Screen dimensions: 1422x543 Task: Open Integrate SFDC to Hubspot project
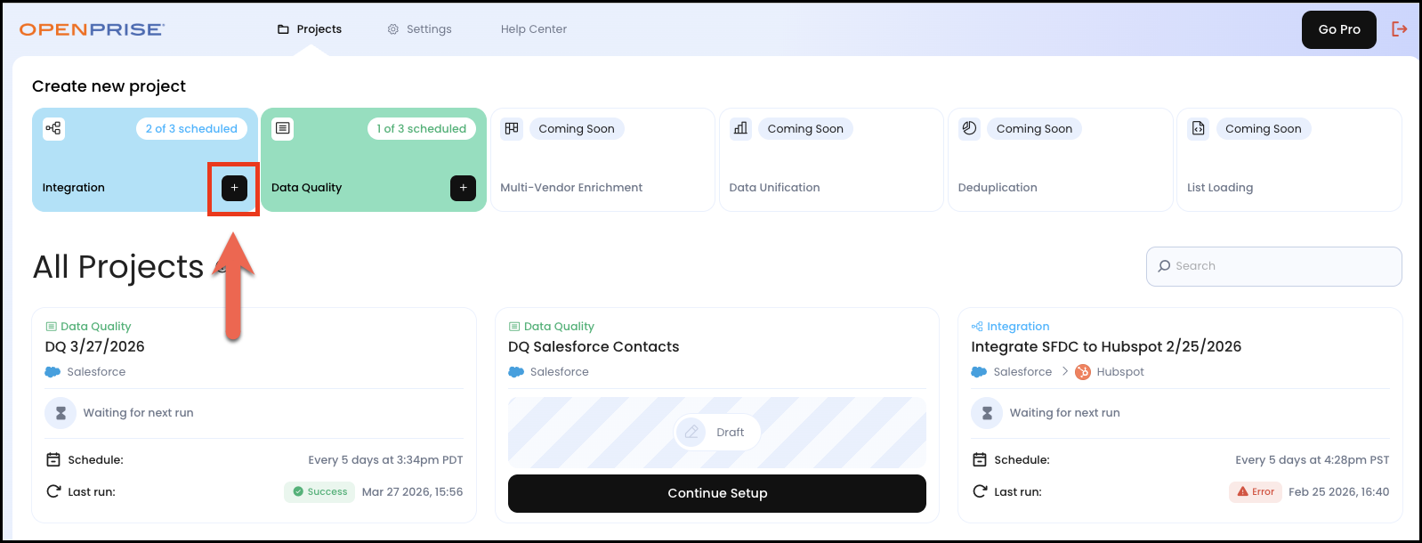[1105, 346]
